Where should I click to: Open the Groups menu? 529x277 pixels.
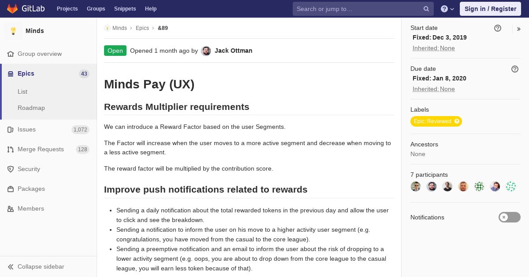pos(96,9)
